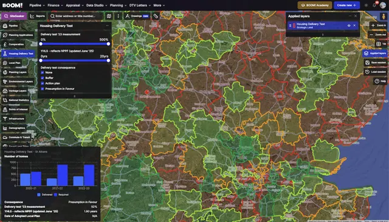Click the BOOM! Academy button

(315, 5)
